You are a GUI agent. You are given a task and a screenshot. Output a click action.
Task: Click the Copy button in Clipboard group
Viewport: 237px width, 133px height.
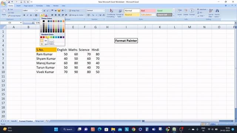11,13
